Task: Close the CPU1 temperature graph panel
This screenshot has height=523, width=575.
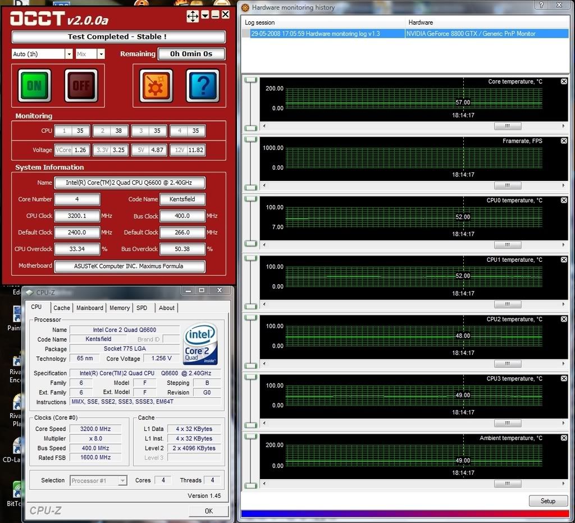Action: pyautogui.click(x=564, y=260)
